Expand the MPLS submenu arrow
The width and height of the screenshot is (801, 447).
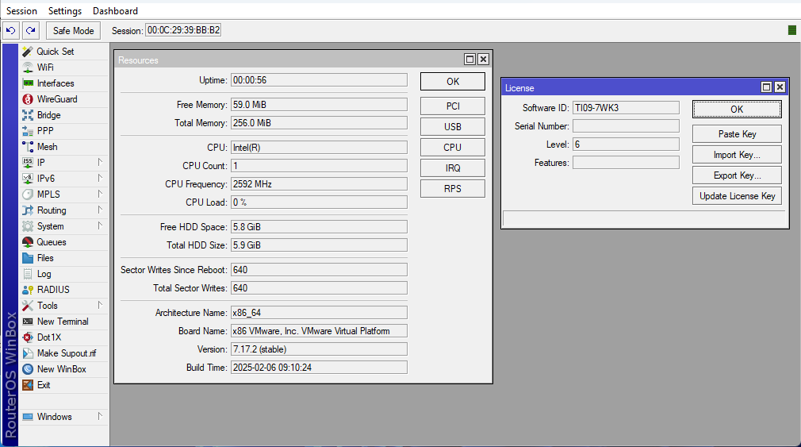[x=100, y=194]
